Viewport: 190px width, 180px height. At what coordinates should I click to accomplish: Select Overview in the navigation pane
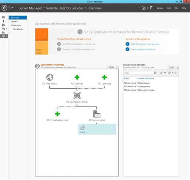point(18,18)
